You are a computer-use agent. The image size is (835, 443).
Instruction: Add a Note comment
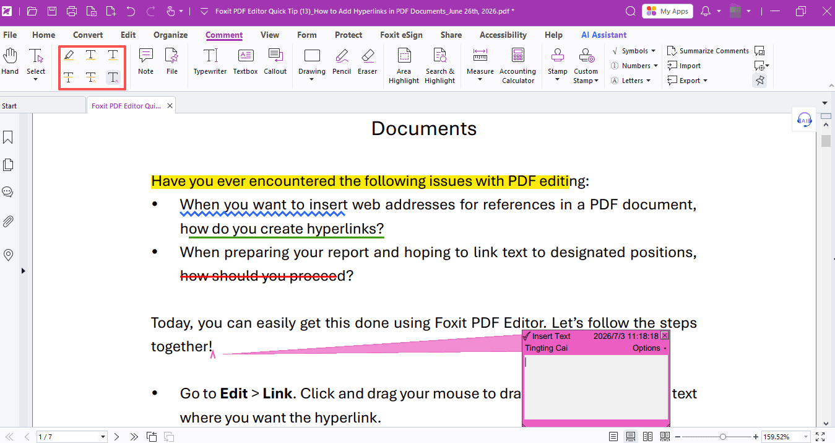[146, 61]
